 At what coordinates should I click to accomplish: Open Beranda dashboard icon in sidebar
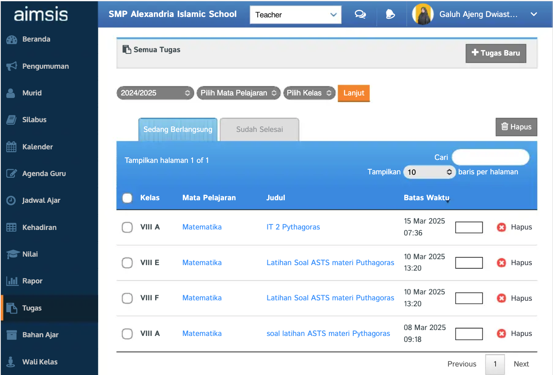pos(11,39)
